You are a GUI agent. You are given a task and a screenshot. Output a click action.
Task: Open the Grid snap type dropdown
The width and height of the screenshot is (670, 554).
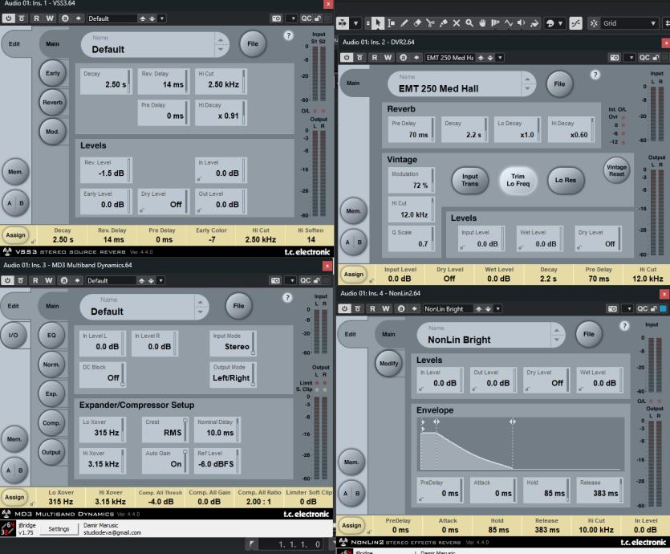(629, 23)
